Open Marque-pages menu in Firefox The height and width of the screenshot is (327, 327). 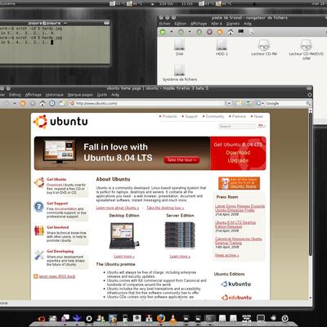(x=80, y=95)
